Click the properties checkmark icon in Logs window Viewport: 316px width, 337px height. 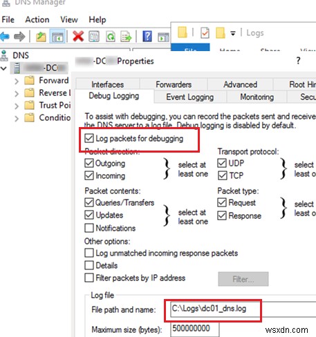click(205, 32)
